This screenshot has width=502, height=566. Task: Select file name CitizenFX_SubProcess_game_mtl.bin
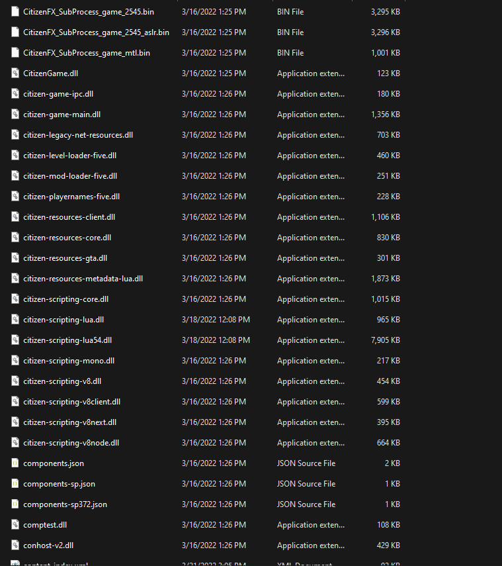pos(87,53)
